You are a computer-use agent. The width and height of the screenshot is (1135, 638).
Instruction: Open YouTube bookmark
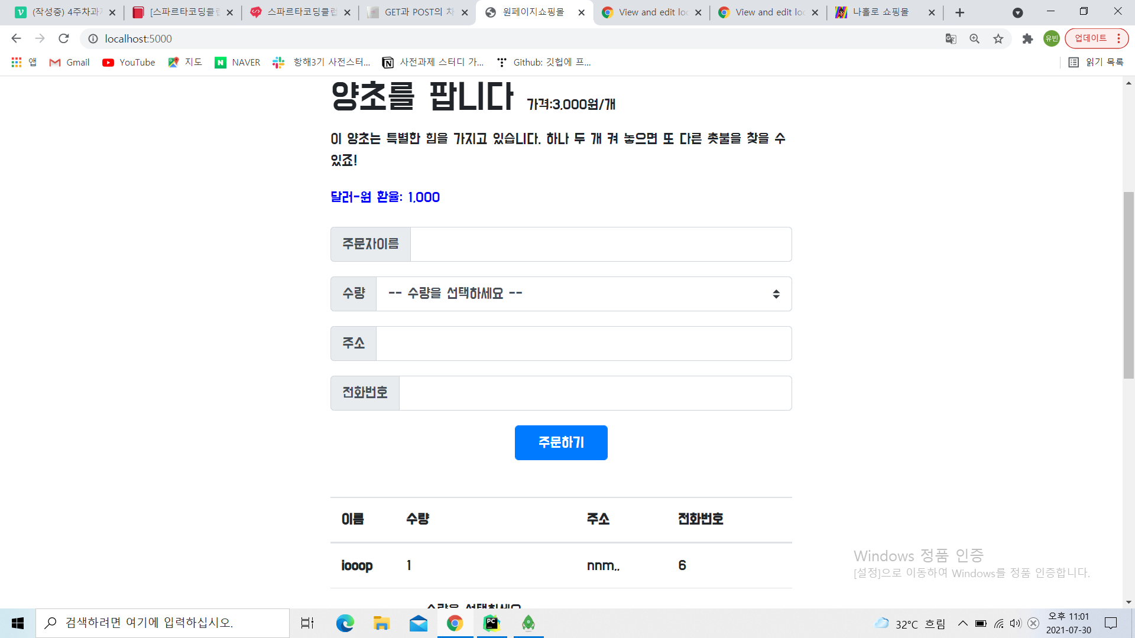[x=128, y=62]
